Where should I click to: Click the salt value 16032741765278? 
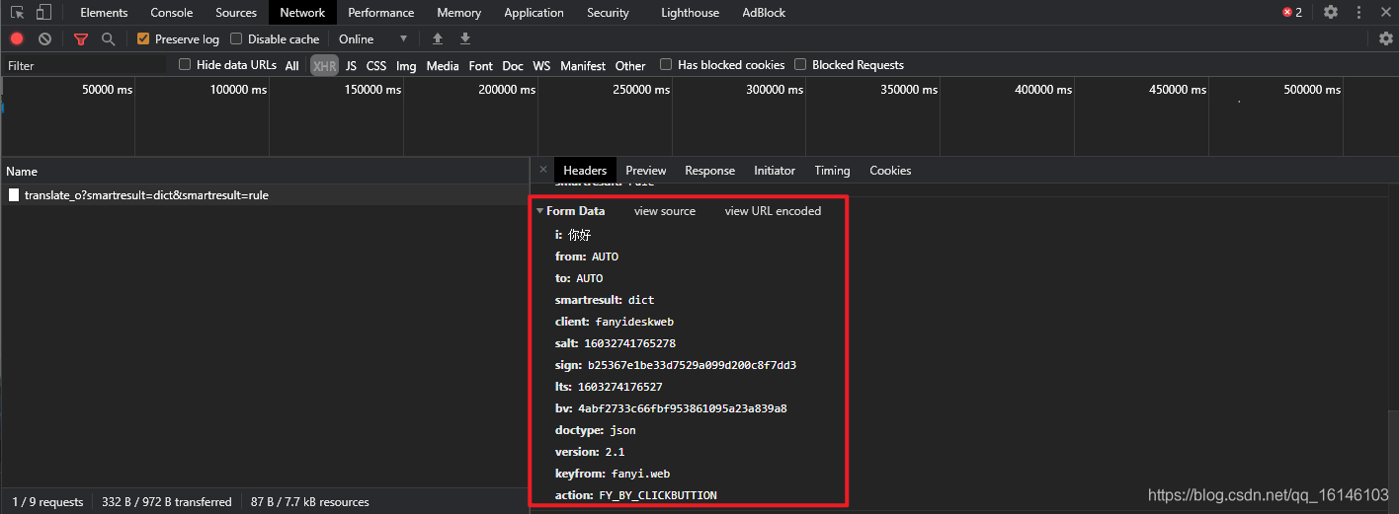630,343
